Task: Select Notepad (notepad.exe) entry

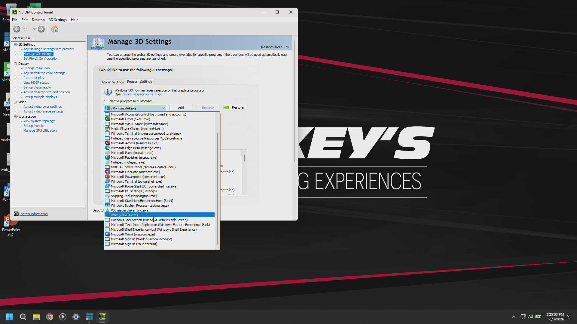Action: [x=160, y=162]
